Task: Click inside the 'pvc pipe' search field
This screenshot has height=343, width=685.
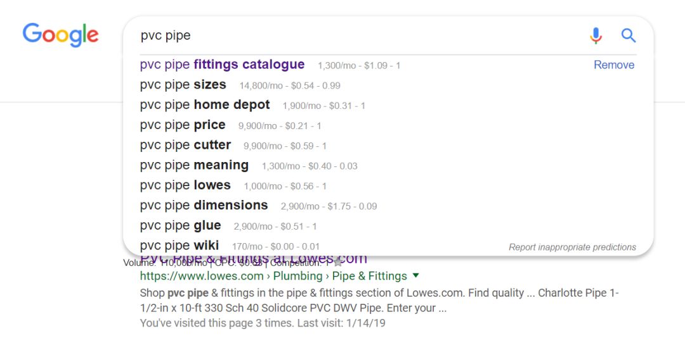Action: 355,35
